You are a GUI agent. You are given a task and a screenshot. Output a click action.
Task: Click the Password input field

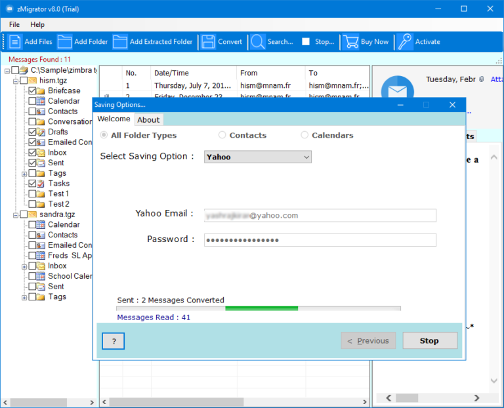point(320,240)
